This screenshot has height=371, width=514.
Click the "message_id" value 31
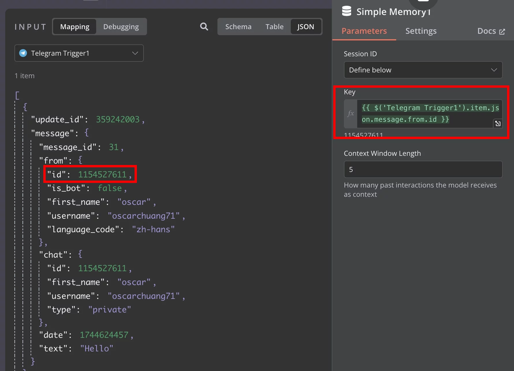pos(114,147)
